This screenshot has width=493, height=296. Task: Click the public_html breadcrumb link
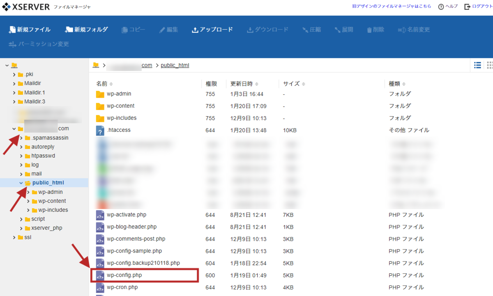click(174, 65)
